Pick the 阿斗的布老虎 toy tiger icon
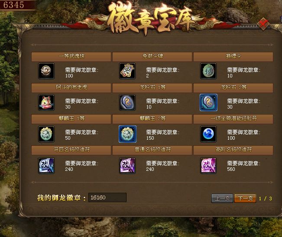Image resolution: width=282 pixels, height=237 pixels. pyautogui.click(x=46, y=102)
